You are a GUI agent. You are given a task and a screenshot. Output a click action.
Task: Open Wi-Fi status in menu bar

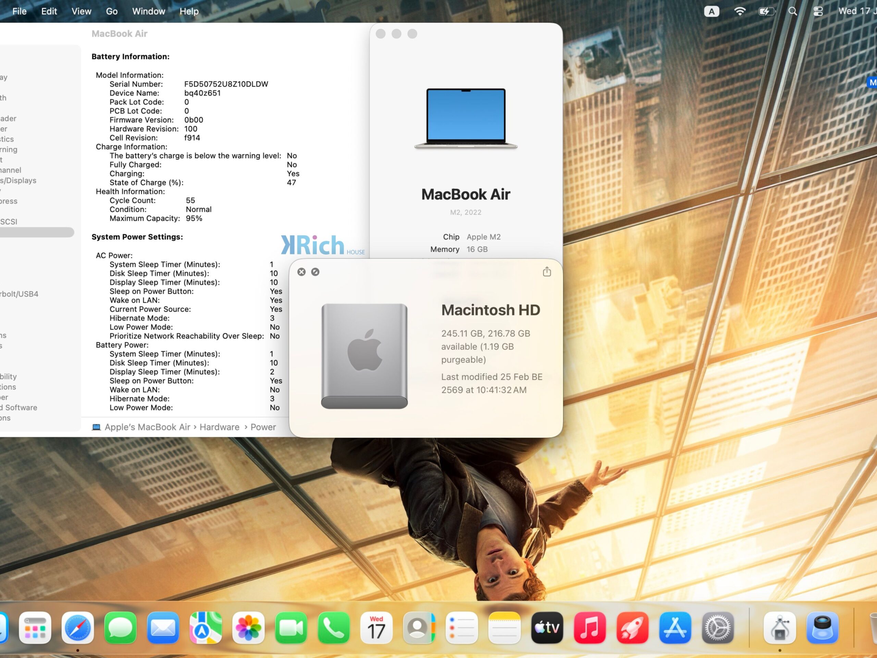(739, 11)
